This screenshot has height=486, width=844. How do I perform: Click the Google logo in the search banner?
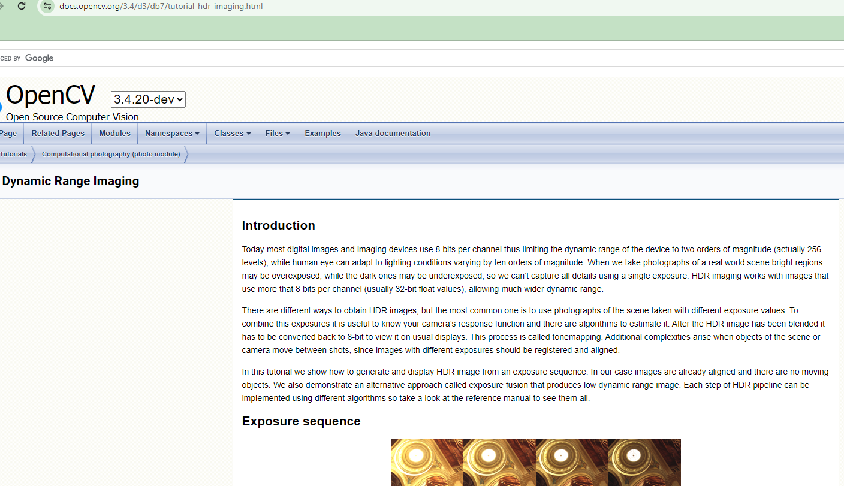(40, 58)
